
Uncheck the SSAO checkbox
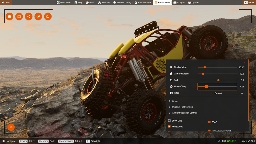tap(209, 122)
